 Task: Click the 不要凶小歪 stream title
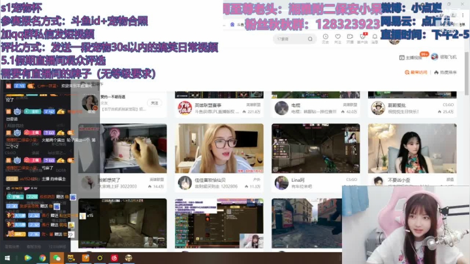coord(399,180)
